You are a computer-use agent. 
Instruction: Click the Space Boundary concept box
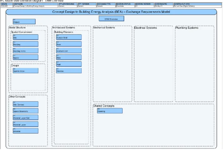[26, 111]
